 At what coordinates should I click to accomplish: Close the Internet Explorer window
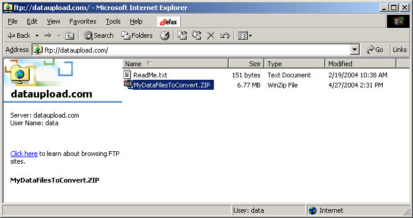pos(405,8)
